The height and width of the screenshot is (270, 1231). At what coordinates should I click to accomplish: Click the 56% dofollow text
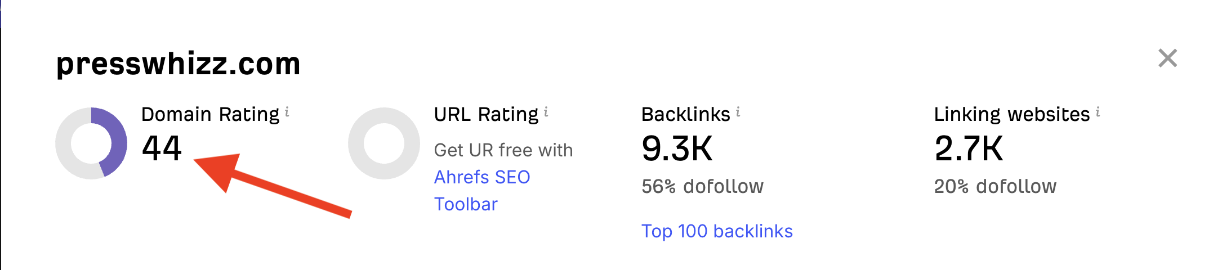703,186
